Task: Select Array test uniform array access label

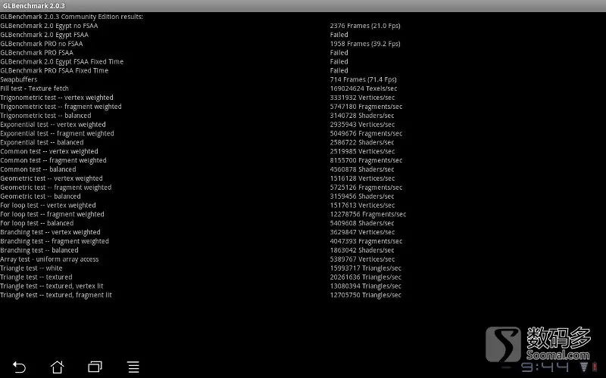Action: (x=49, y=259)
